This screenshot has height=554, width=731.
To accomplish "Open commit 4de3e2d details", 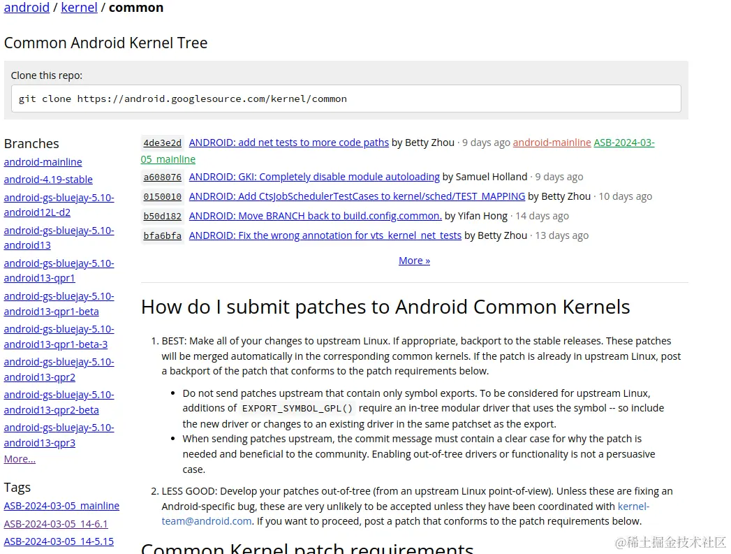I will [162, 143].
